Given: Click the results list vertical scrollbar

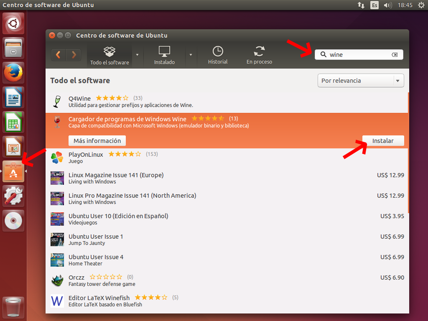Looking at the screenshot, I should click(x=408, y=153).
